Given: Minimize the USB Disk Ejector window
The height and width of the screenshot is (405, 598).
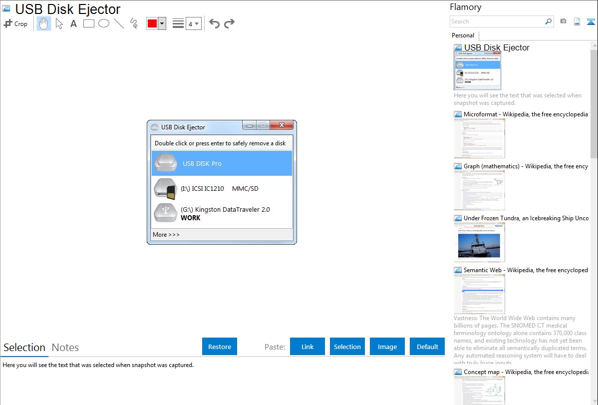Looking at the screenshot, I should (250, 125).
